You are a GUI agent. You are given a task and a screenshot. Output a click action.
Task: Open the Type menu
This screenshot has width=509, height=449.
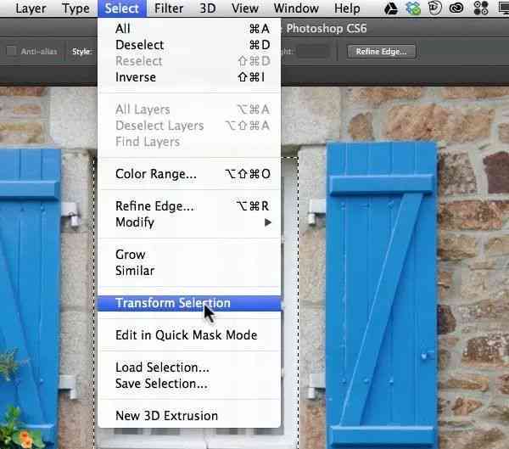pos(76,8)
